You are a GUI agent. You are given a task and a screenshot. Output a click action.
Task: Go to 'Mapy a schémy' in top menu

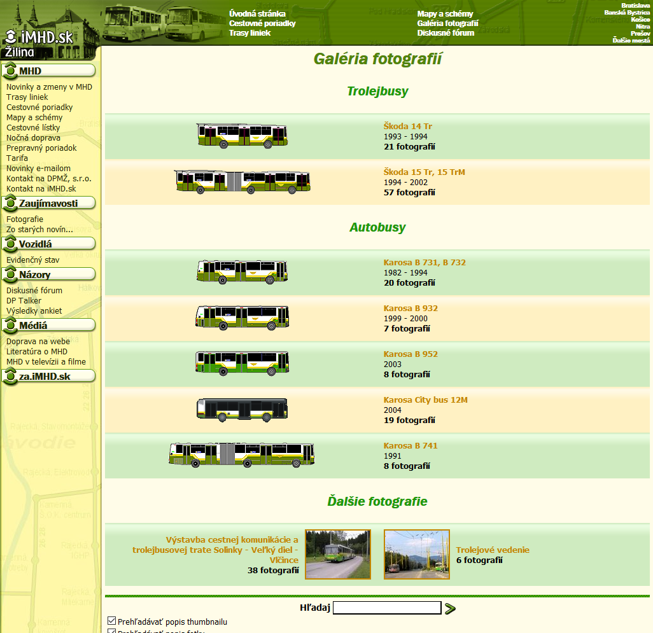click(445, 14)
